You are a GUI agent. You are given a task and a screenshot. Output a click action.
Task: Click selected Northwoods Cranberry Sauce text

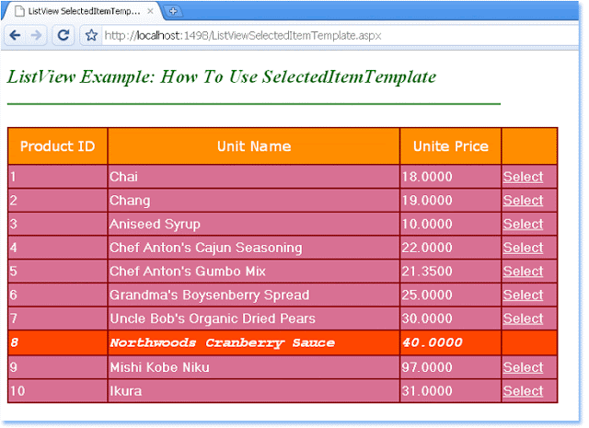[223, 342]
